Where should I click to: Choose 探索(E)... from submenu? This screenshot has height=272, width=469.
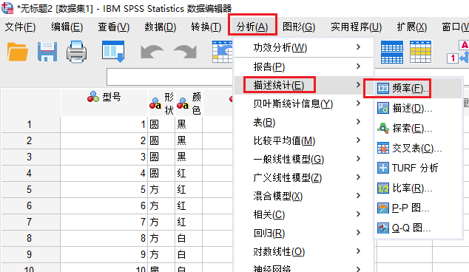click(418, 128)
